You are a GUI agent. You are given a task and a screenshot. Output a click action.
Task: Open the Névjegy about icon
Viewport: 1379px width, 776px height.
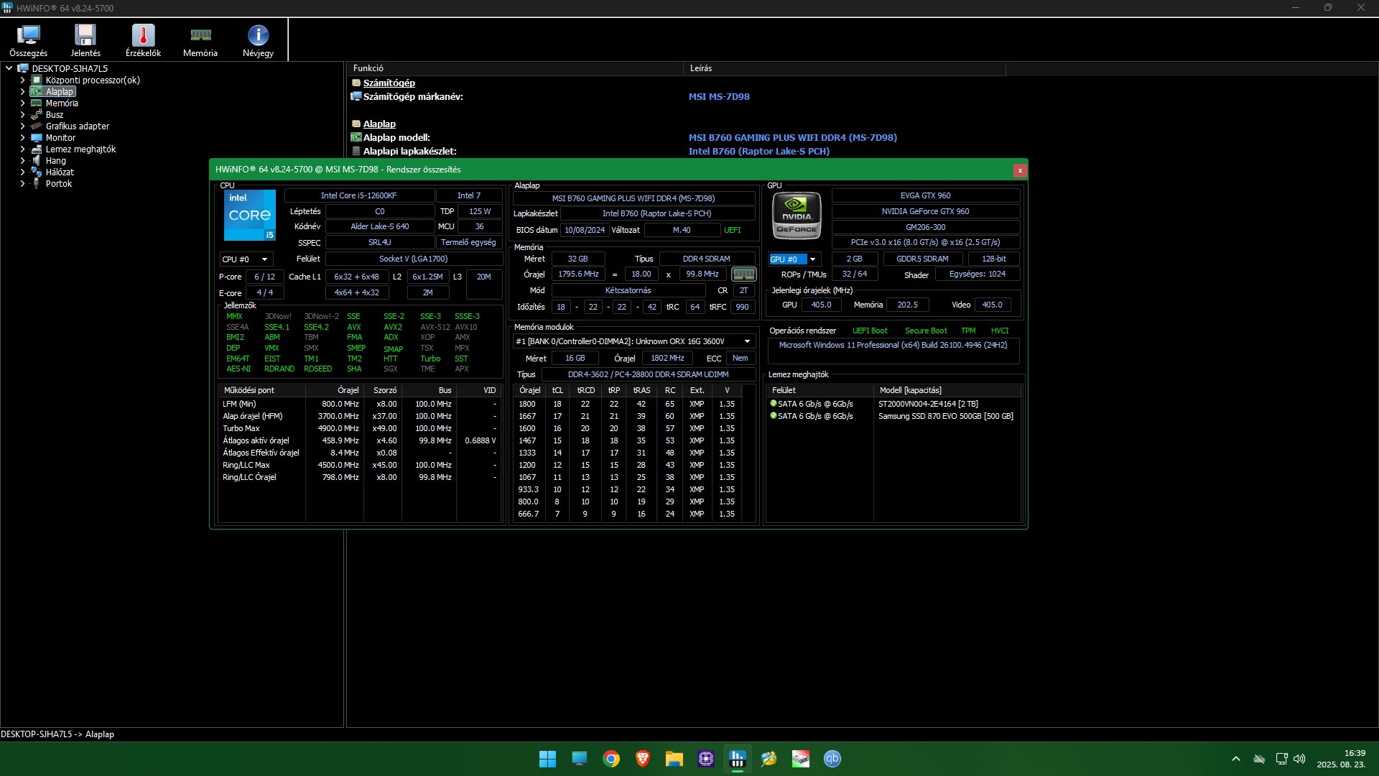click(x=258, y=40)
